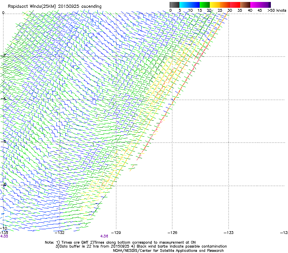The image size is (288, 253).
Task: Click the title text 'Rapidscat Winds(25KM) 20150925 ascending'
Action: point(54,7)
